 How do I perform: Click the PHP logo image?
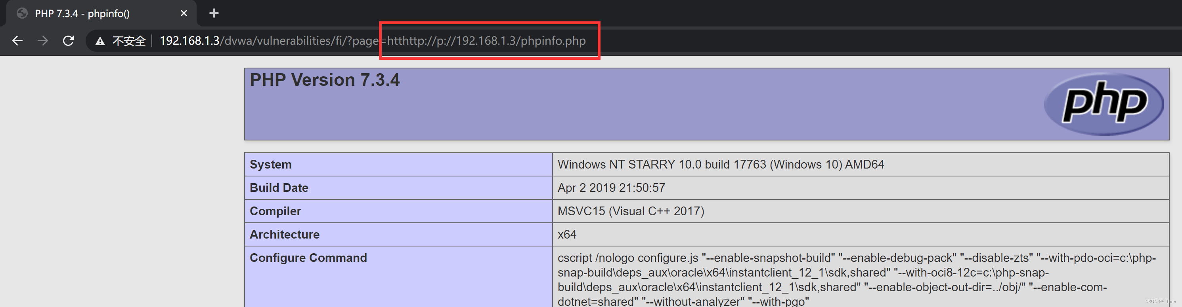1104,104
